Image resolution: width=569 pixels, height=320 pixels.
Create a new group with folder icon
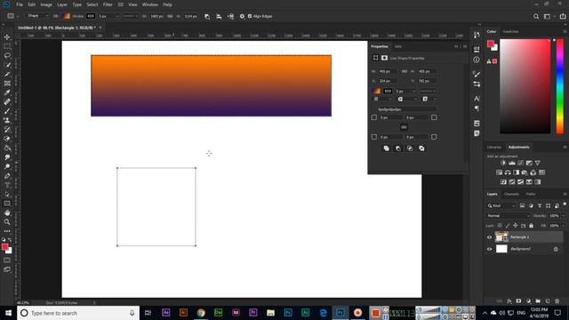point(538,301)
